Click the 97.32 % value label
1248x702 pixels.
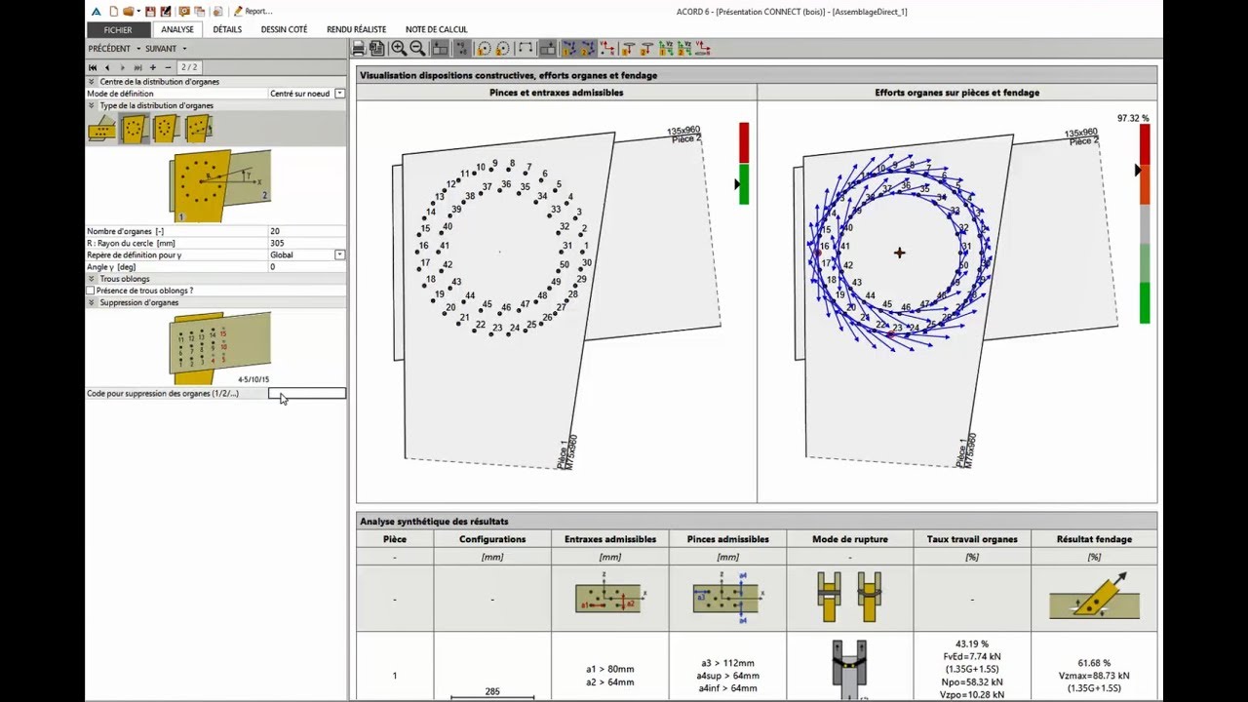click(1133, 118)
